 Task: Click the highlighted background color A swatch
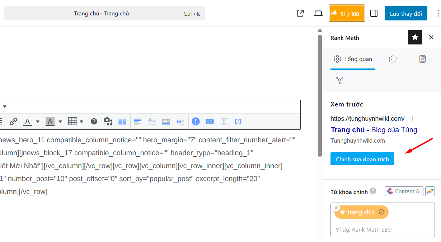50,122
